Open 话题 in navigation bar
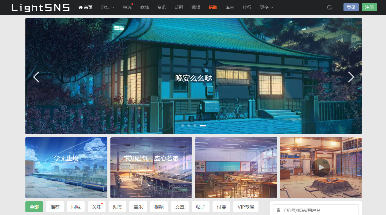The height and width of the screenshot is (215, 386). [179, 7]
